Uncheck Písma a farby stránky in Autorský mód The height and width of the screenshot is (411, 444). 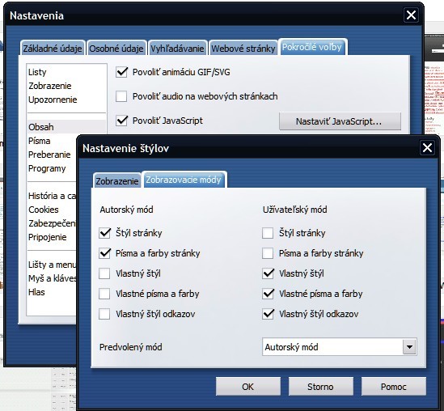tap(104, 253)
